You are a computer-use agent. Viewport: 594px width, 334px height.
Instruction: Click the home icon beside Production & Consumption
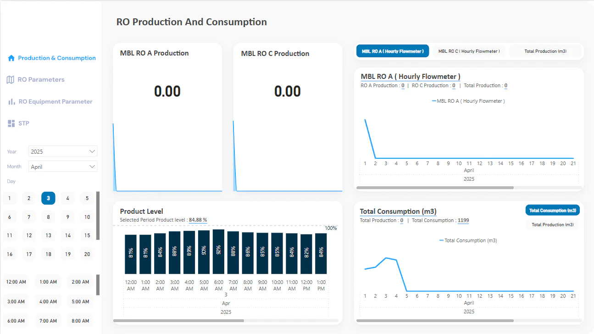point(11,58)
